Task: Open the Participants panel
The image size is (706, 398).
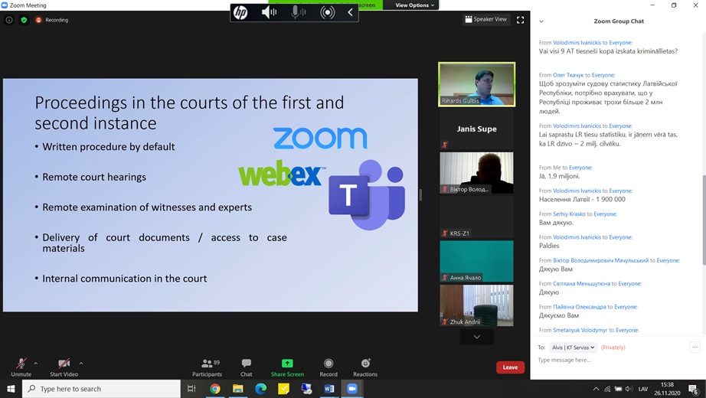Action: 207,367
